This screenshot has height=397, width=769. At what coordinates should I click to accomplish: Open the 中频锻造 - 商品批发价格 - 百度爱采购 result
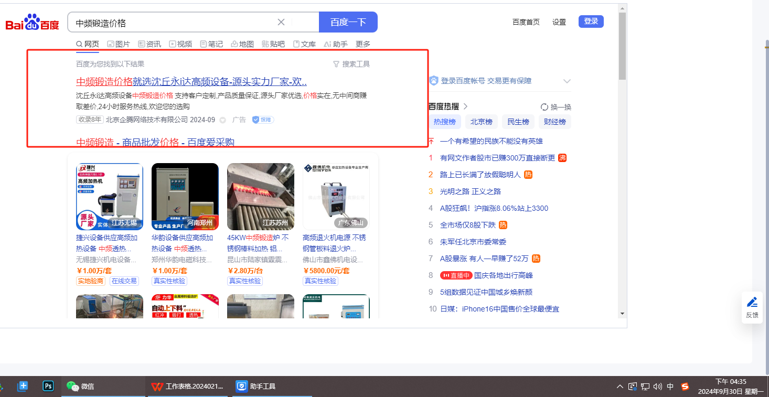[x=155, y=142]
